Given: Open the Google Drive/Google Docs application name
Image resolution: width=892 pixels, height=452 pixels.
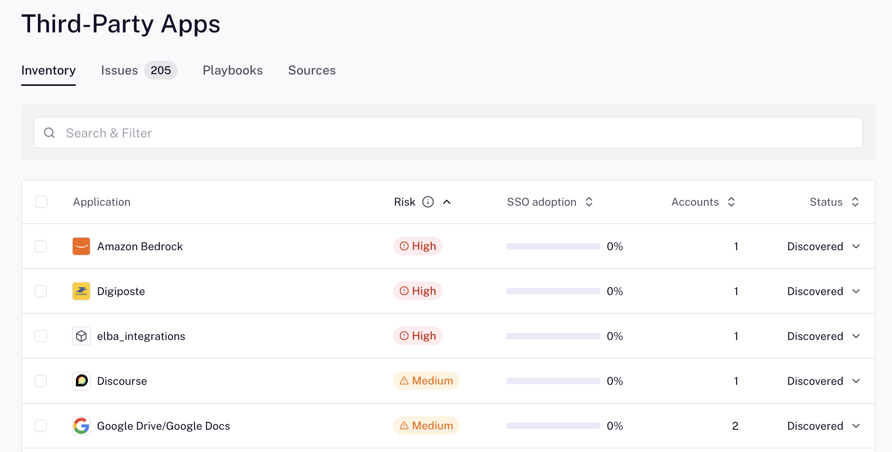Looking at the screenshot, I should pyautogui.click(x=163, y=426).
